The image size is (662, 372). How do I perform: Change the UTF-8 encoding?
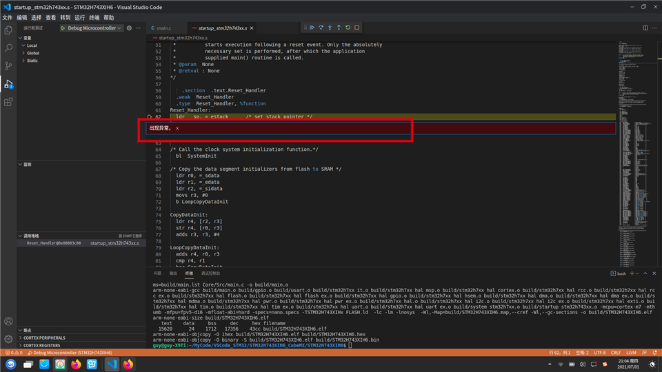[x=599, y=353]
